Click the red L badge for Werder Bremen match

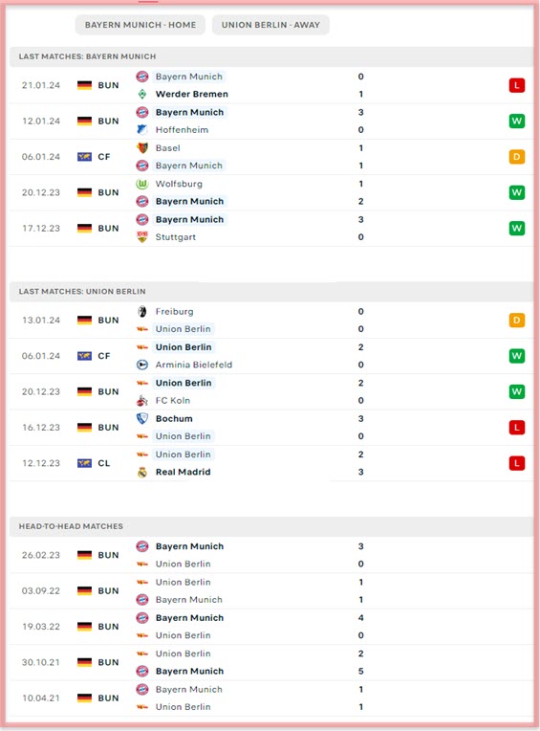point(517,85)
